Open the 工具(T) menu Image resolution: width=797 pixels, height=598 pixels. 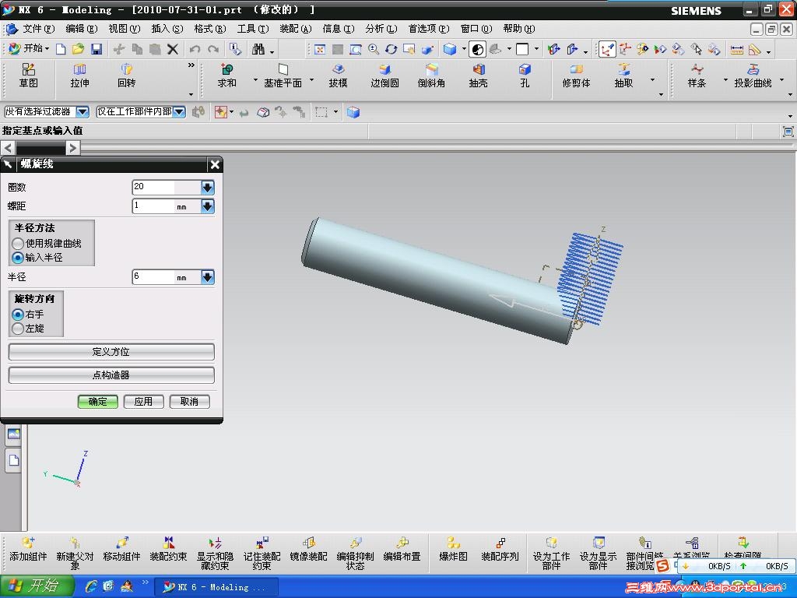(253, 29)
